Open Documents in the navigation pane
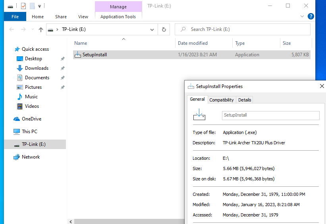Viewport: 326px width, 224px height. [x=37, y=78]
